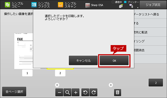Return to data list (データリストへ戻る)
Viewport: 167px width, 98px height.
click(150, 14)
